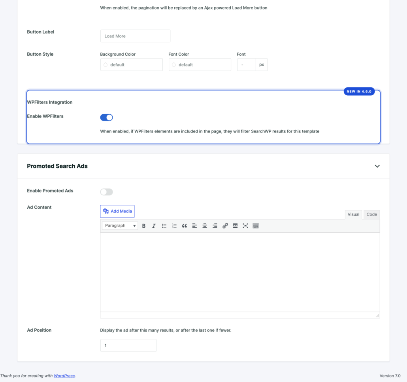Click the Add Media button
Image resolution: width=407 pixels, height=382 pixels.
point(117,211)
